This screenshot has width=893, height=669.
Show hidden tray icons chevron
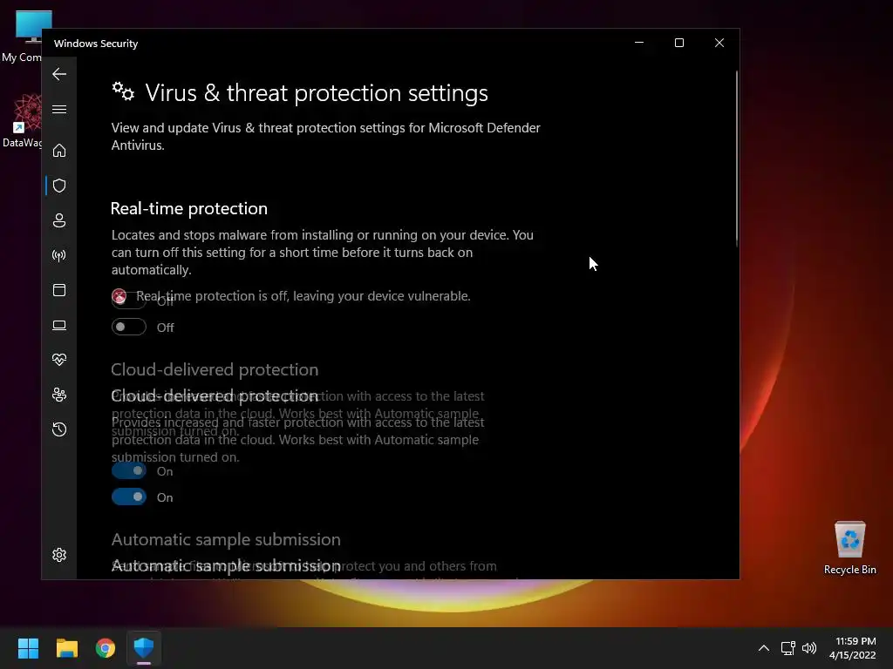(764, 648)
